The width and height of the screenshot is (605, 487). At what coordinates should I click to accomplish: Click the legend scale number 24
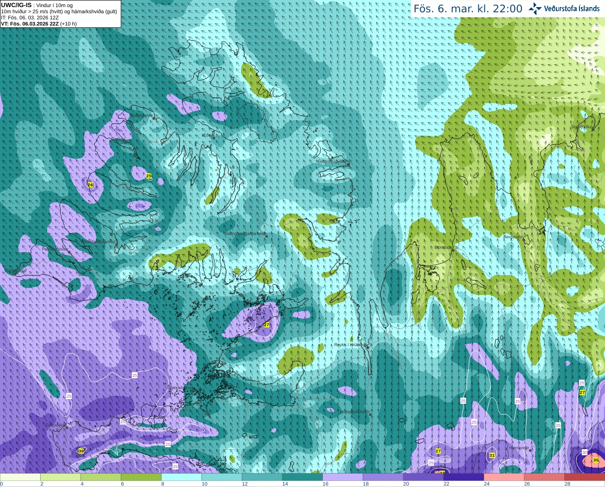[486, 484]
